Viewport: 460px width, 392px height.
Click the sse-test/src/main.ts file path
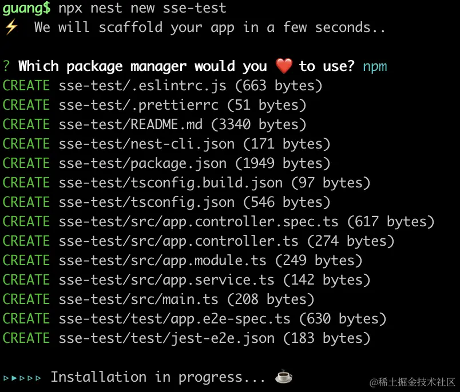138,299
